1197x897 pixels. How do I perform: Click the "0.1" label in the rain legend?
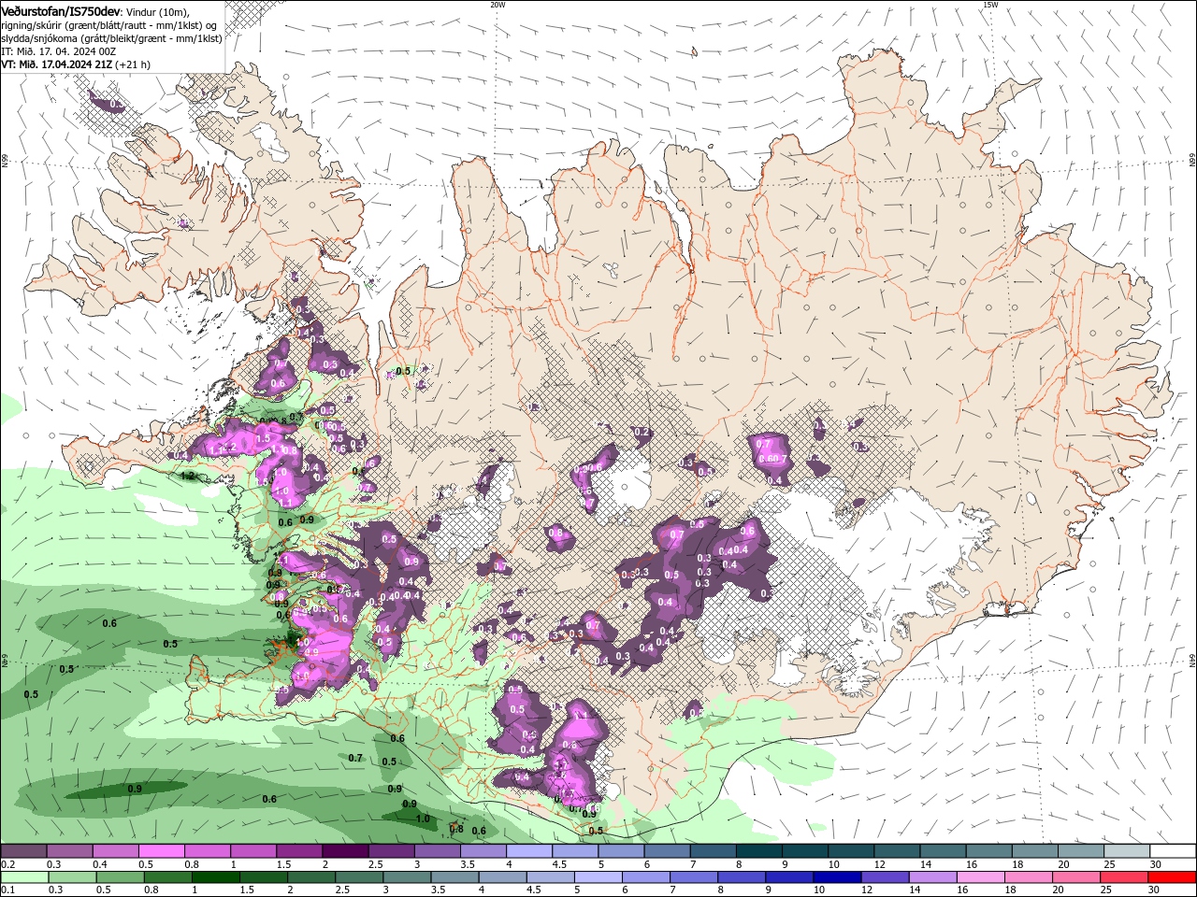(8, 890)
